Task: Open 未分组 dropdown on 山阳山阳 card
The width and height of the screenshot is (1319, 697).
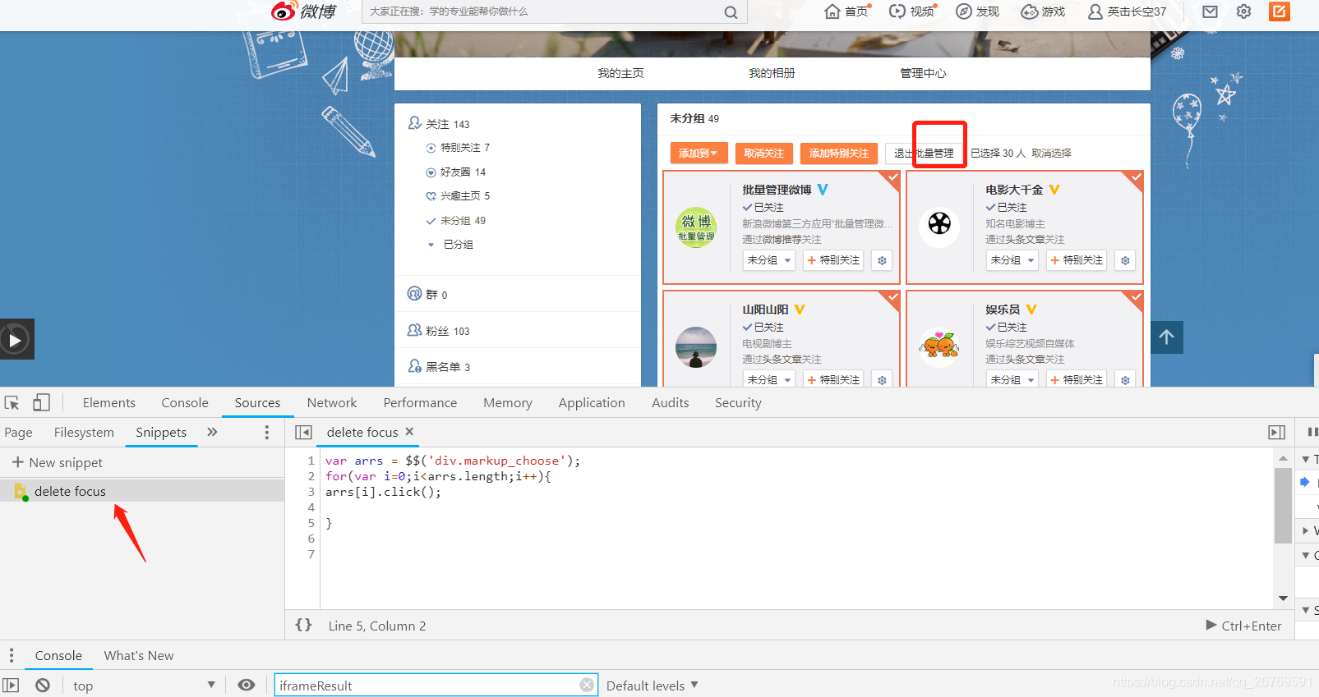Action: click(x=769, y=379)
